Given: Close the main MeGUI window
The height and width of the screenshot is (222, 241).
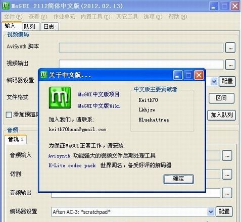Looking at the screenshot, I should pos(235,7).
